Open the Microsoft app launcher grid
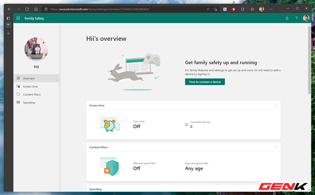The image size is (315, 195). 18,18
